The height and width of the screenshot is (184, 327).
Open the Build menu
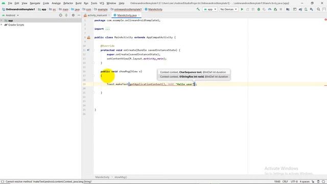(78, 3)
